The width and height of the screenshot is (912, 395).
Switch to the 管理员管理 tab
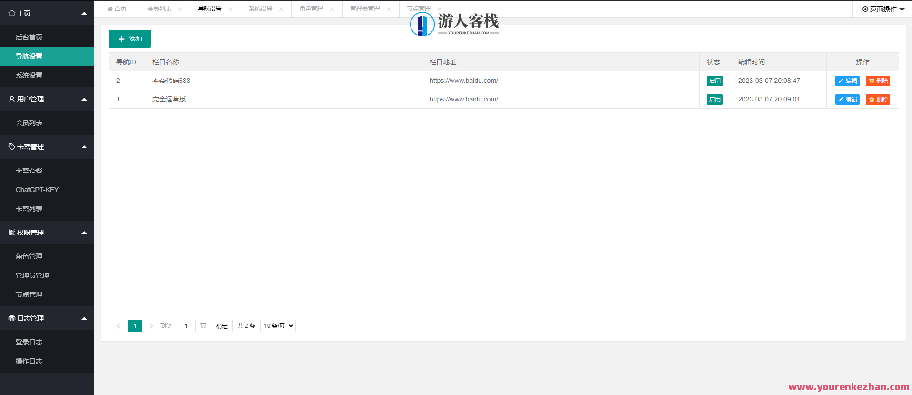tap(365, 9)
